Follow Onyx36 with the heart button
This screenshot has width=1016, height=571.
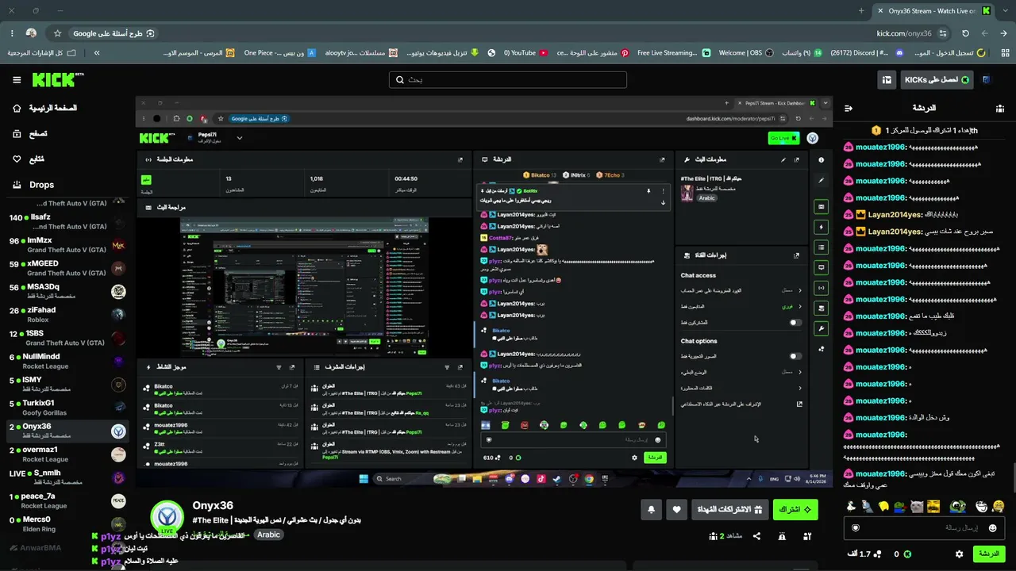click(x=676, y=509)
